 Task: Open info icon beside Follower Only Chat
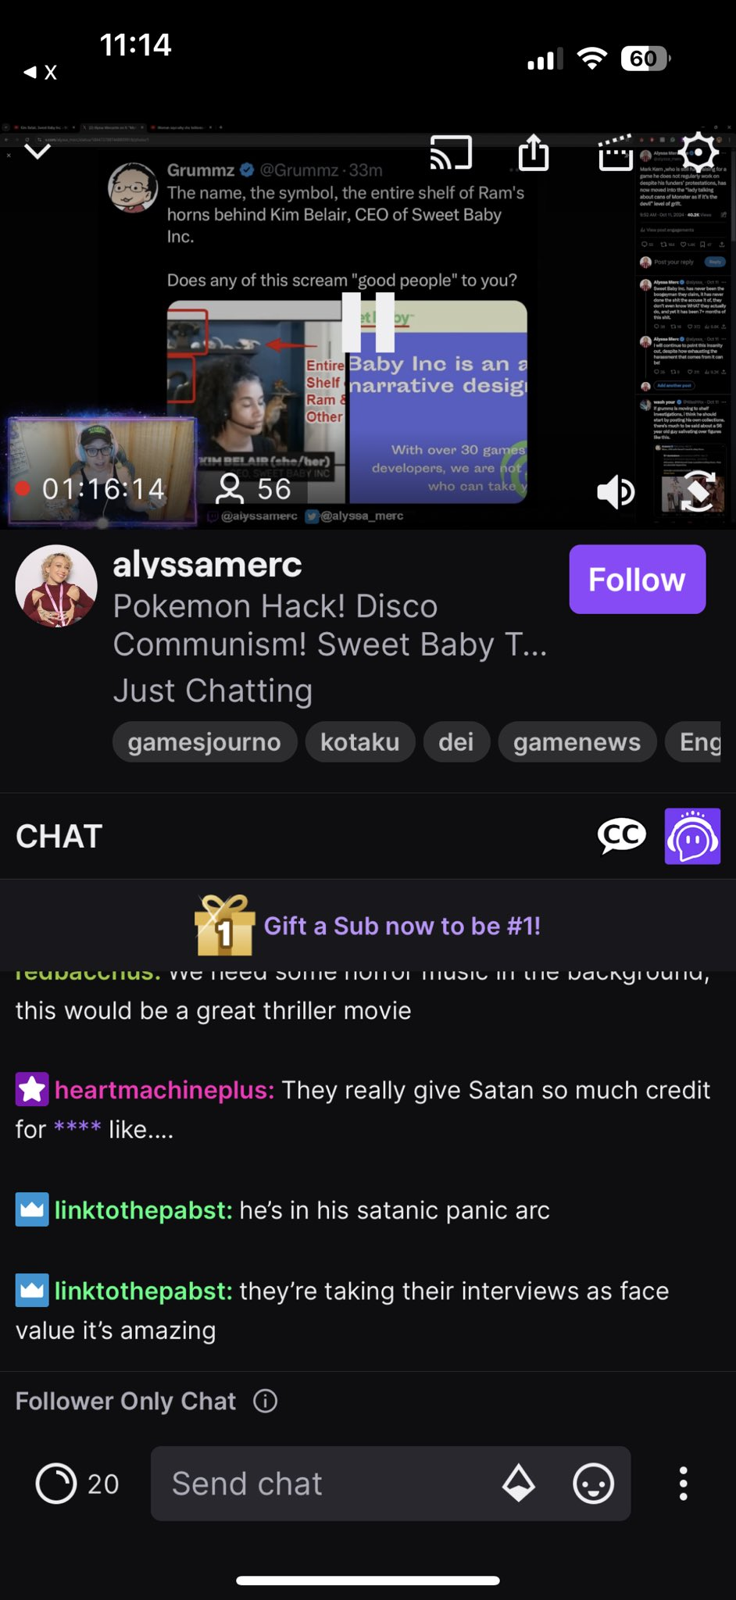click(266, 1401)
